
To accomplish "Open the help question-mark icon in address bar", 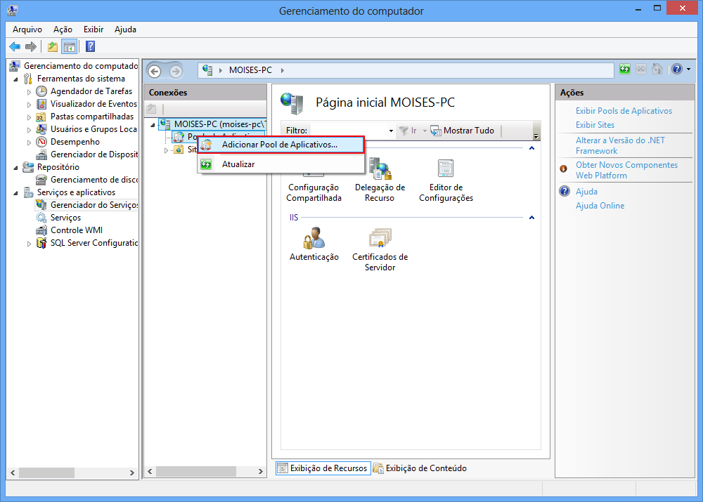I will 677,69.
